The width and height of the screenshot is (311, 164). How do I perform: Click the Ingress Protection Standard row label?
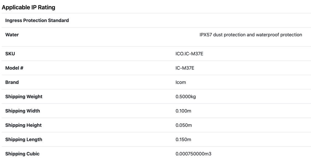pos(37,20)
